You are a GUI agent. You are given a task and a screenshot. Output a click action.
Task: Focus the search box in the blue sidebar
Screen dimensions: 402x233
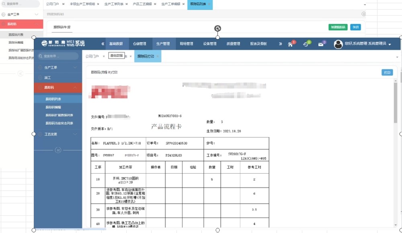coord(58,56)
